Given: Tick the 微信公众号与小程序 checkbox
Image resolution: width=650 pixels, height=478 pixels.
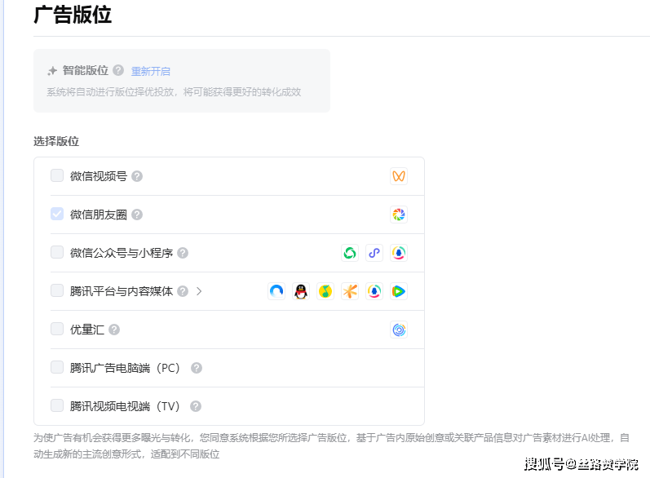Looking at the screenshot, I should 57,252.
